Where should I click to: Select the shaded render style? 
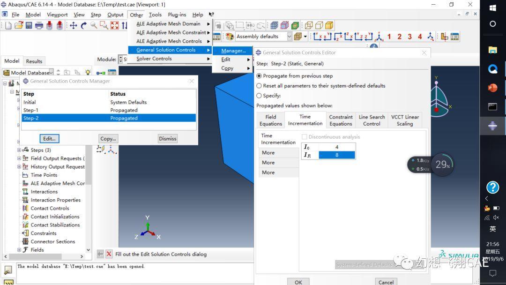329,25
